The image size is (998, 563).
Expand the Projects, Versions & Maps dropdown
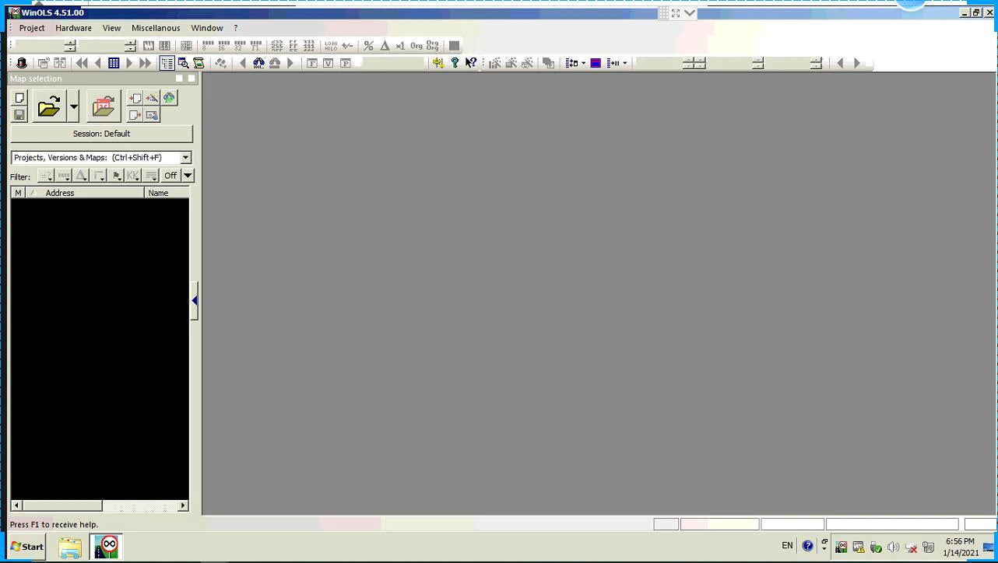(185, 158)
